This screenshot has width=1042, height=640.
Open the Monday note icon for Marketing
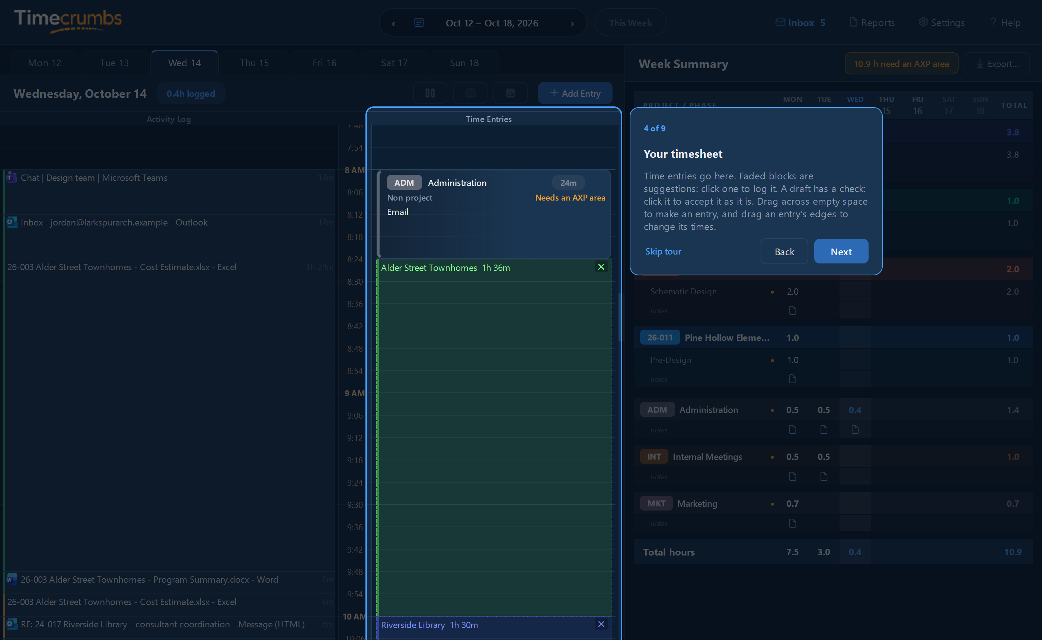(792, 523)
